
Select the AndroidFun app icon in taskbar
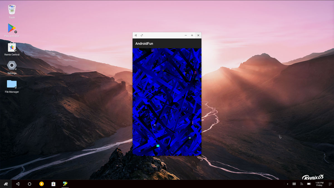click(x=65, y=184)
